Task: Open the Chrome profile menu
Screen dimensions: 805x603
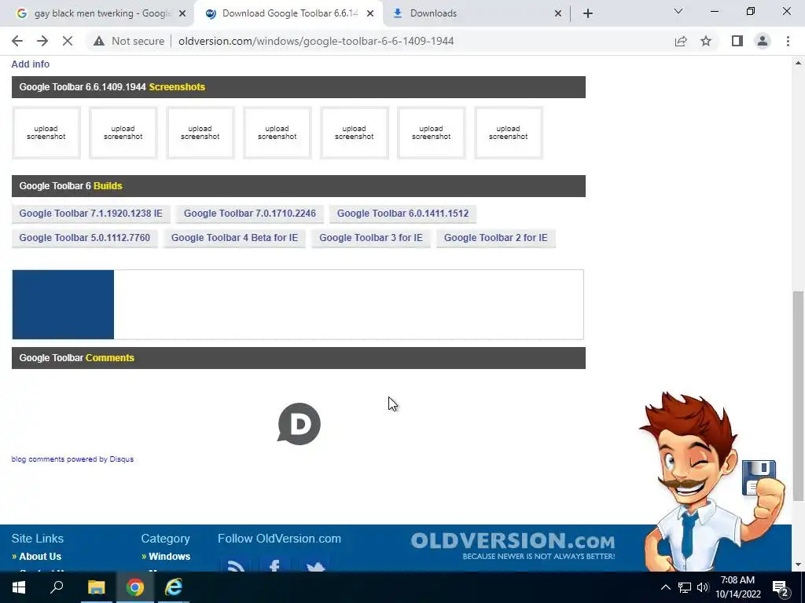Action: tap(763, 41)
